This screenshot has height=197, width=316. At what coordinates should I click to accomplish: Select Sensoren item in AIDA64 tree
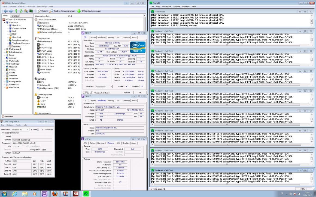(16, 46)
